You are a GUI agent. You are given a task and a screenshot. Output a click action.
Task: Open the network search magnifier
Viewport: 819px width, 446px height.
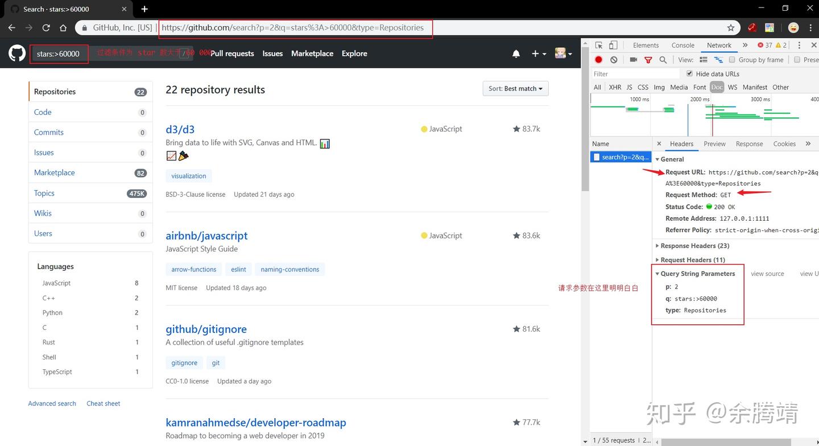pyautogui.click(x=663, y=60)
